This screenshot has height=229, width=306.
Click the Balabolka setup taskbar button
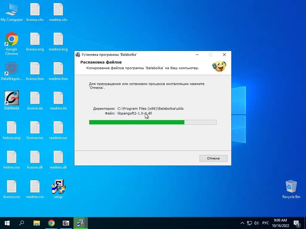[81, 223]
